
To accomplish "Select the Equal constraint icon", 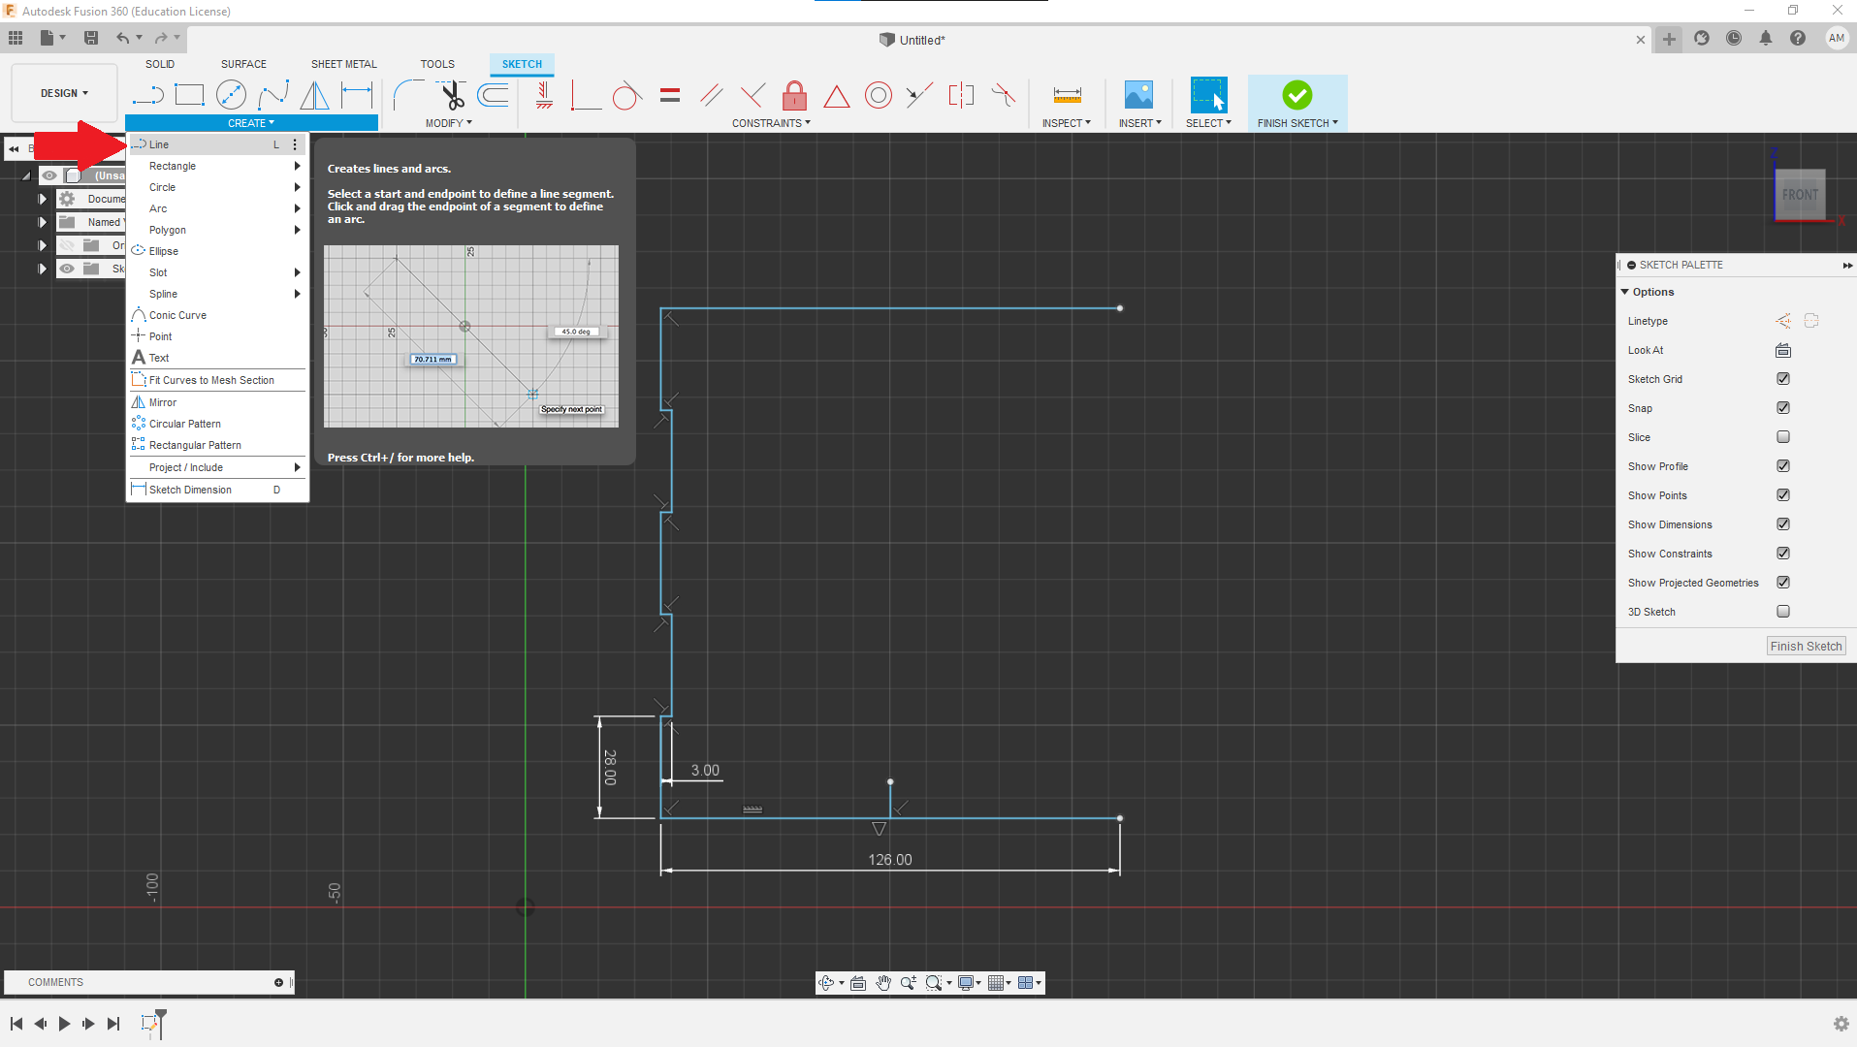I will (669, 95).
